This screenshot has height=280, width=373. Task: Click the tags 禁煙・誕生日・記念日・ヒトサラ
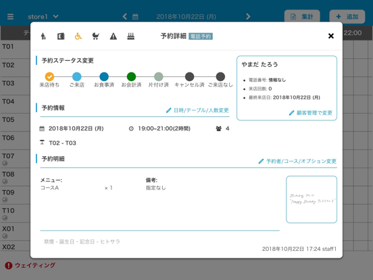tap(82, 241)
